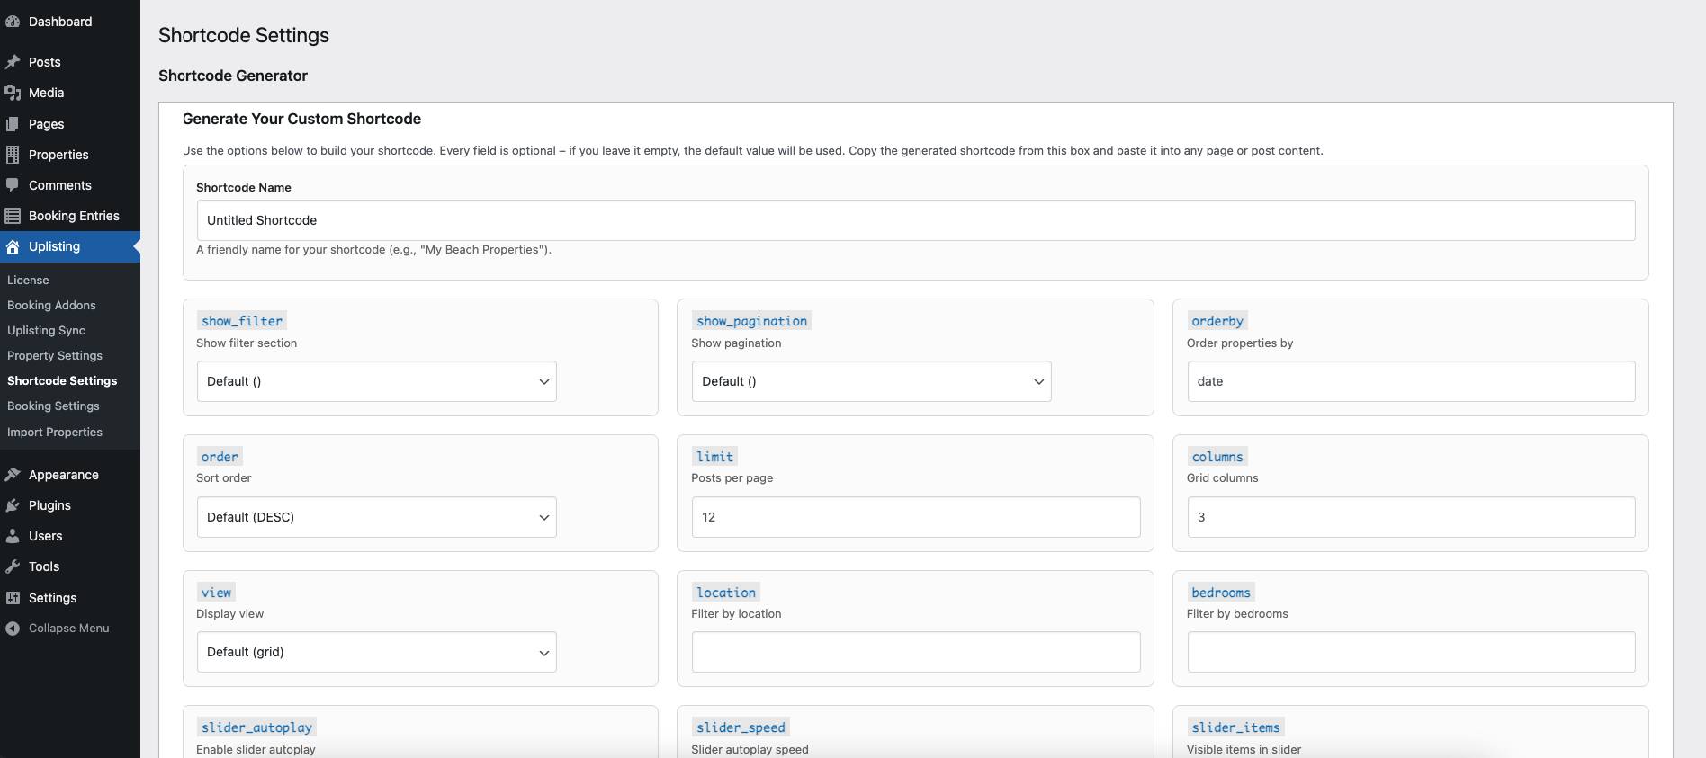
Task: Click the Appearance paintbrush icon
Action: (13, 475)
